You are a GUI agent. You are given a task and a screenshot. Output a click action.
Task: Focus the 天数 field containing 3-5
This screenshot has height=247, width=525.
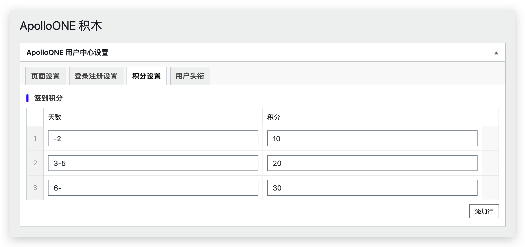click(x=153, y=163)
